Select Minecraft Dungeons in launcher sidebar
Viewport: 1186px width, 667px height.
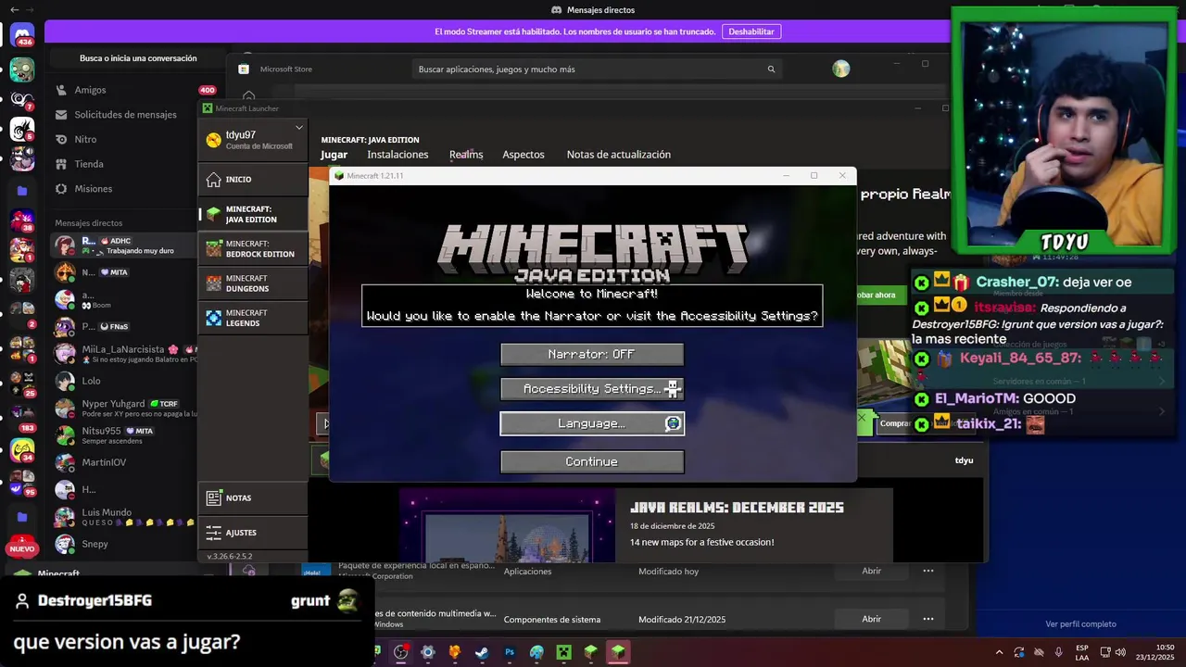(x=253, y=283)
